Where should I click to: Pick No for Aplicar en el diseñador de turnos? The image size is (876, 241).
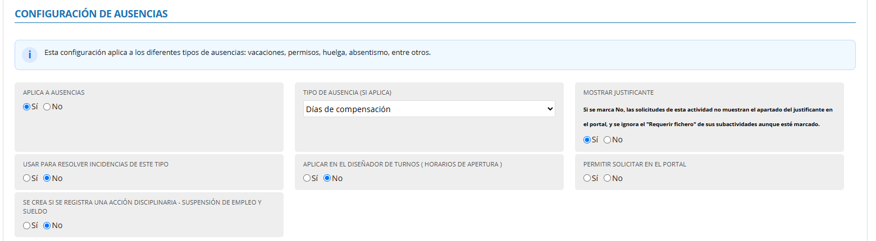click(327, 178)
